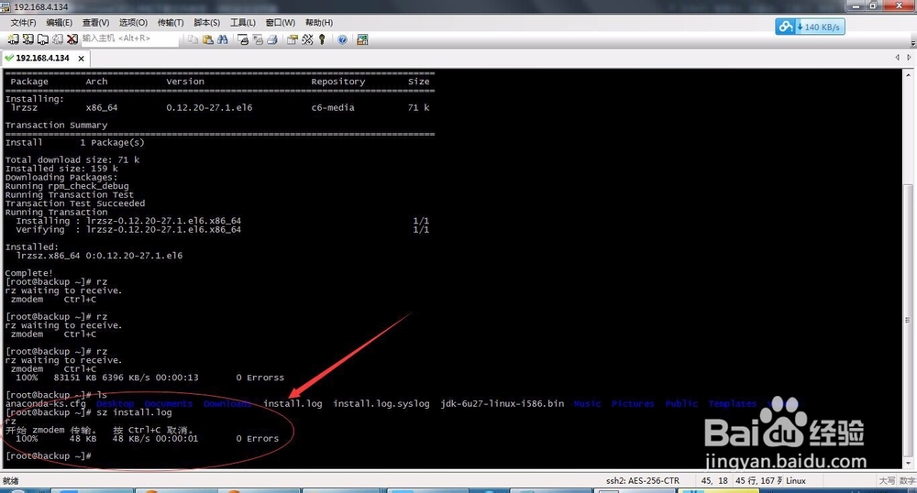The height and width of the screenshot is (493, 917).
Task: Click the Quick Connect toolbar icon
Action: (28, 39)
